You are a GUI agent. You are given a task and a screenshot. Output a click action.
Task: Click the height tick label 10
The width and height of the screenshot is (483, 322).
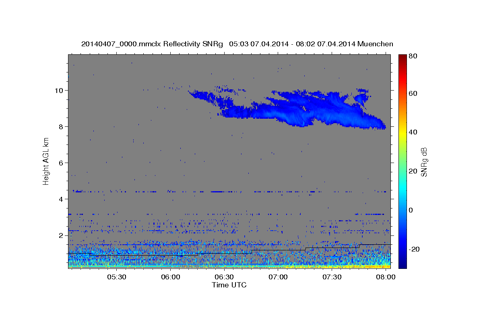tap(59, 90)
